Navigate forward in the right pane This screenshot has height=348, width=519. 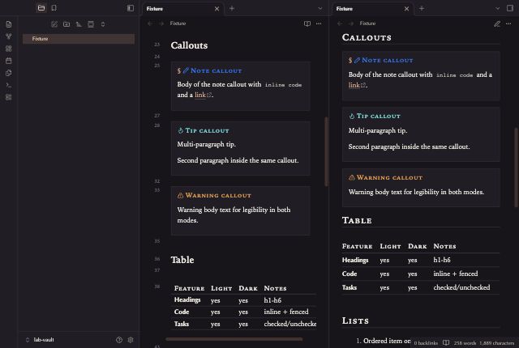[x=351, y=23]
